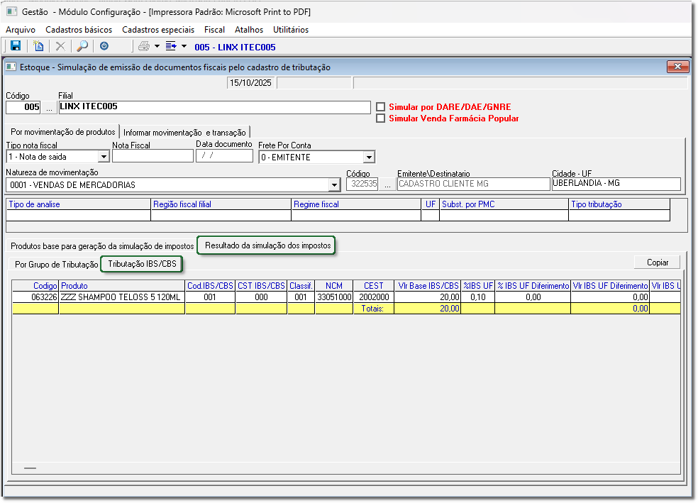Click the NCM column header
Viewport: 698px width, 503px height.
pos(334,286)
